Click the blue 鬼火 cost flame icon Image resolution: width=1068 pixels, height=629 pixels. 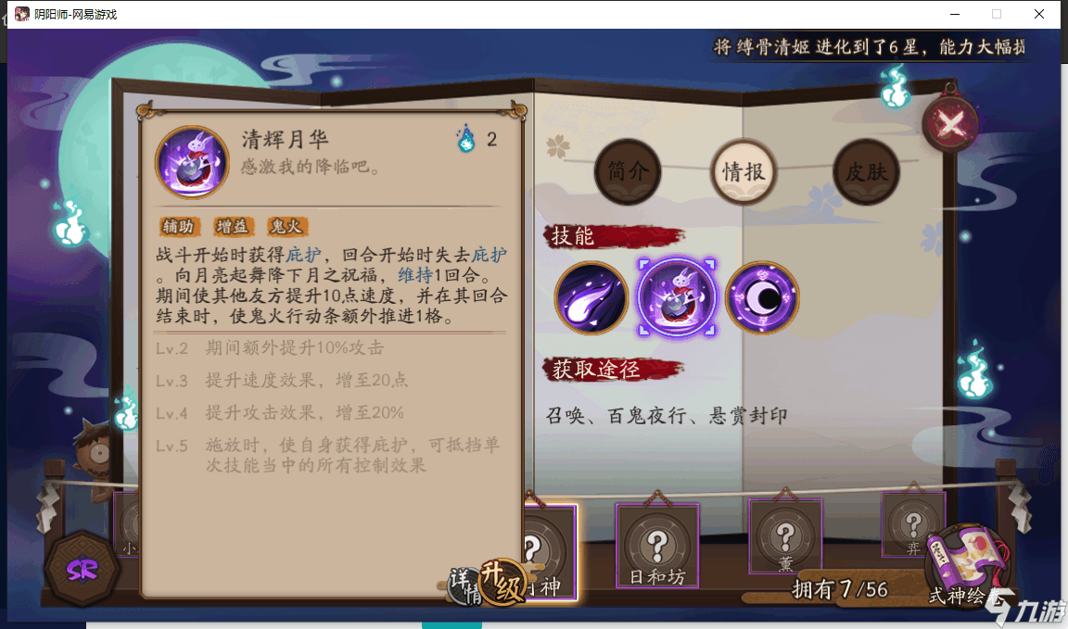tap(466, 139)
